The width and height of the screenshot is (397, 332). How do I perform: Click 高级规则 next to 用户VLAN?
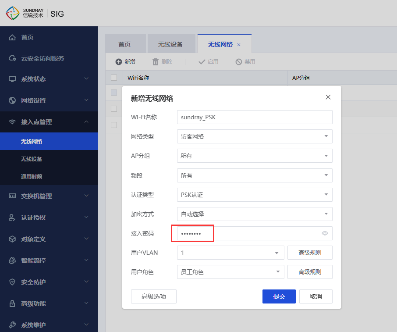point(310,253)
